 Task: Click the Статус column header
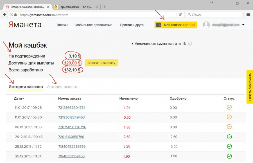coord(229,98)
